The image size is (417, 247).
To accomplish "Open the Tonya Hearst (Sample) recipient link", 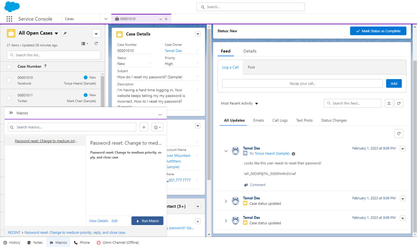I will (x=272, y=153).
